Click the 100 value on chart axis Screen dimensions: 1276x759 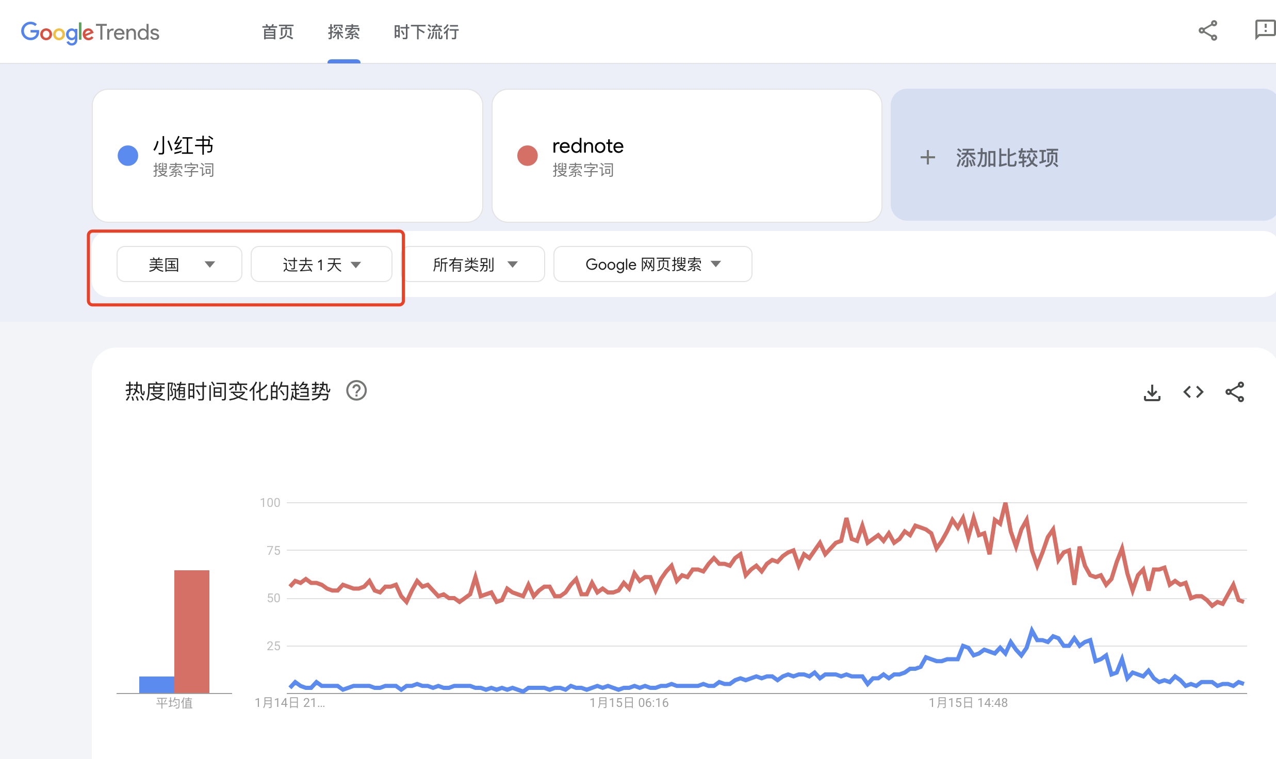[270, 503]
